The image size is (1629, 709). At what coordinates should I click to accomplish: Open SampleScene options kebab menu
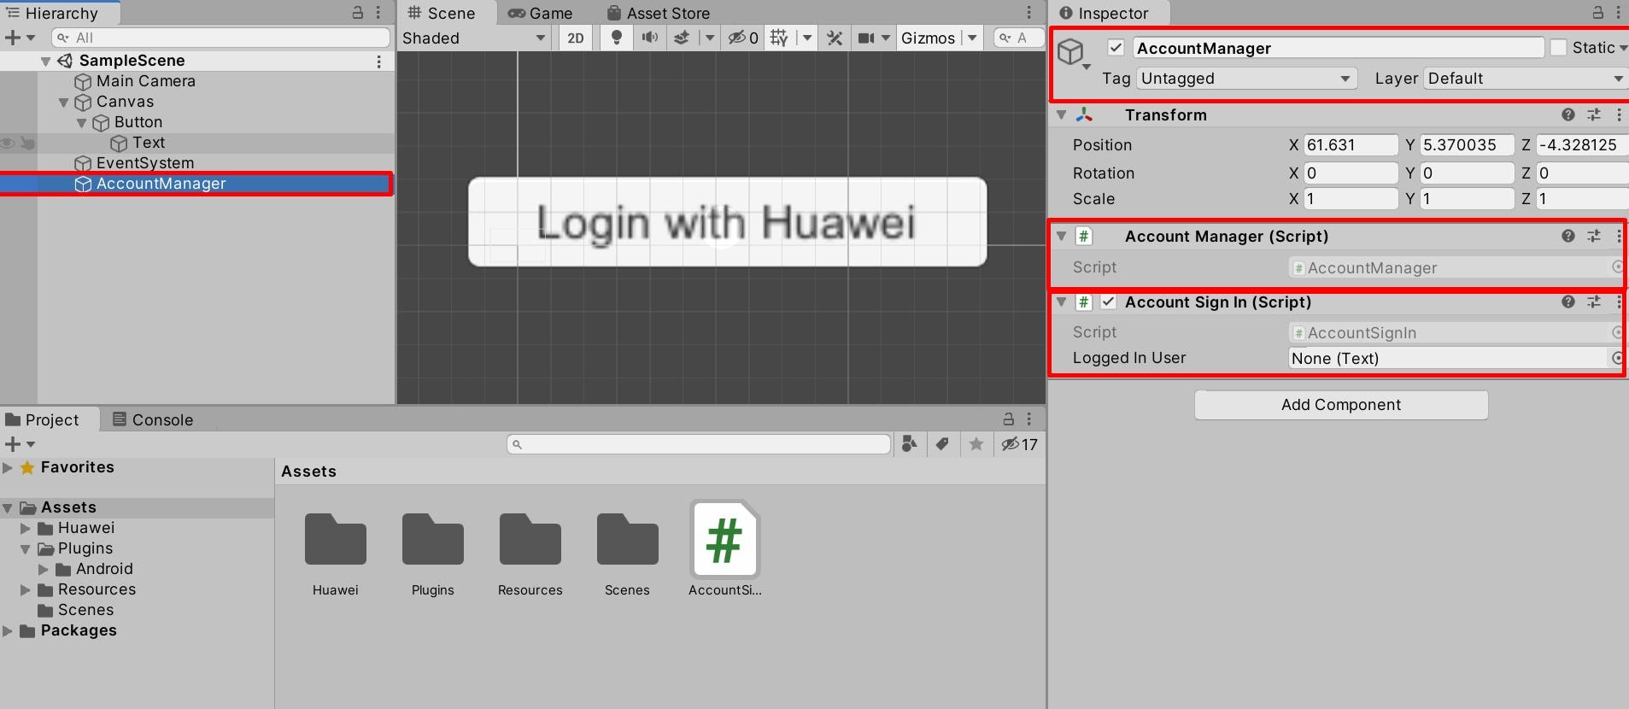[x=379, y=61]
